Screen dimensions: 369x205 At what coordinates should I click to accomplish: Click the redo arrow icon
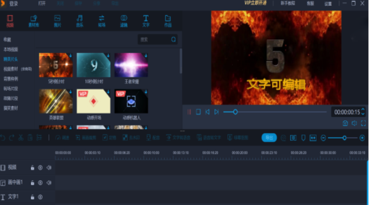click(x=11, y=138)
